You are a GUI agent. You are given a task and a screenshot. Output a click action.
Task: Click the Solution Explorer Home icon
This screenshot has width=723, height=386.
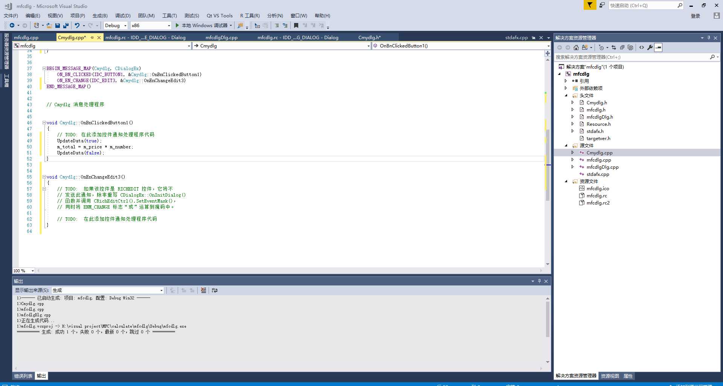pyautogui.click(x=576, y=47)
